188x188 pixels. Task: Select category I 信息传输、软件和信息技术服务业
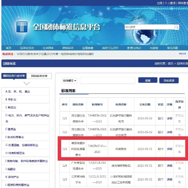click(x=27, y=161)
